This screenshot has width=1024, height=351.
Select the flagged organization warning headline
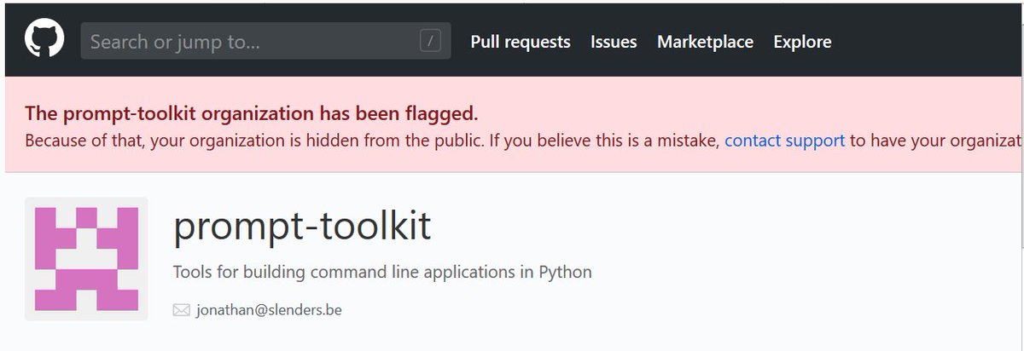pyautogui.click(x=252, y=113)
